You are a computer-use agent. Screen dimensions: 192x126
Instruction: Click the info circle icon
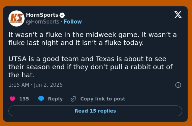pyautogui.click(x=178, y=85)
